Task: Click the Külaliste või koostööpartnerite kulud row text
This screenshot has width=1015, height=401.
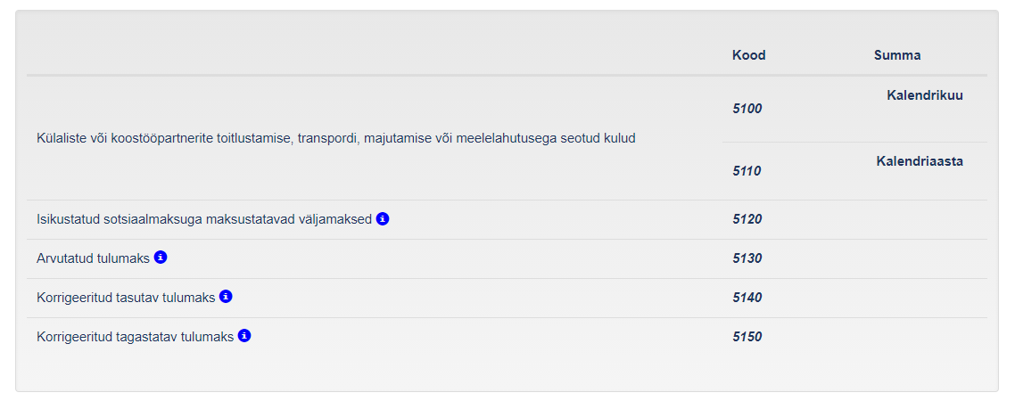Action: (x=336, y=139)
